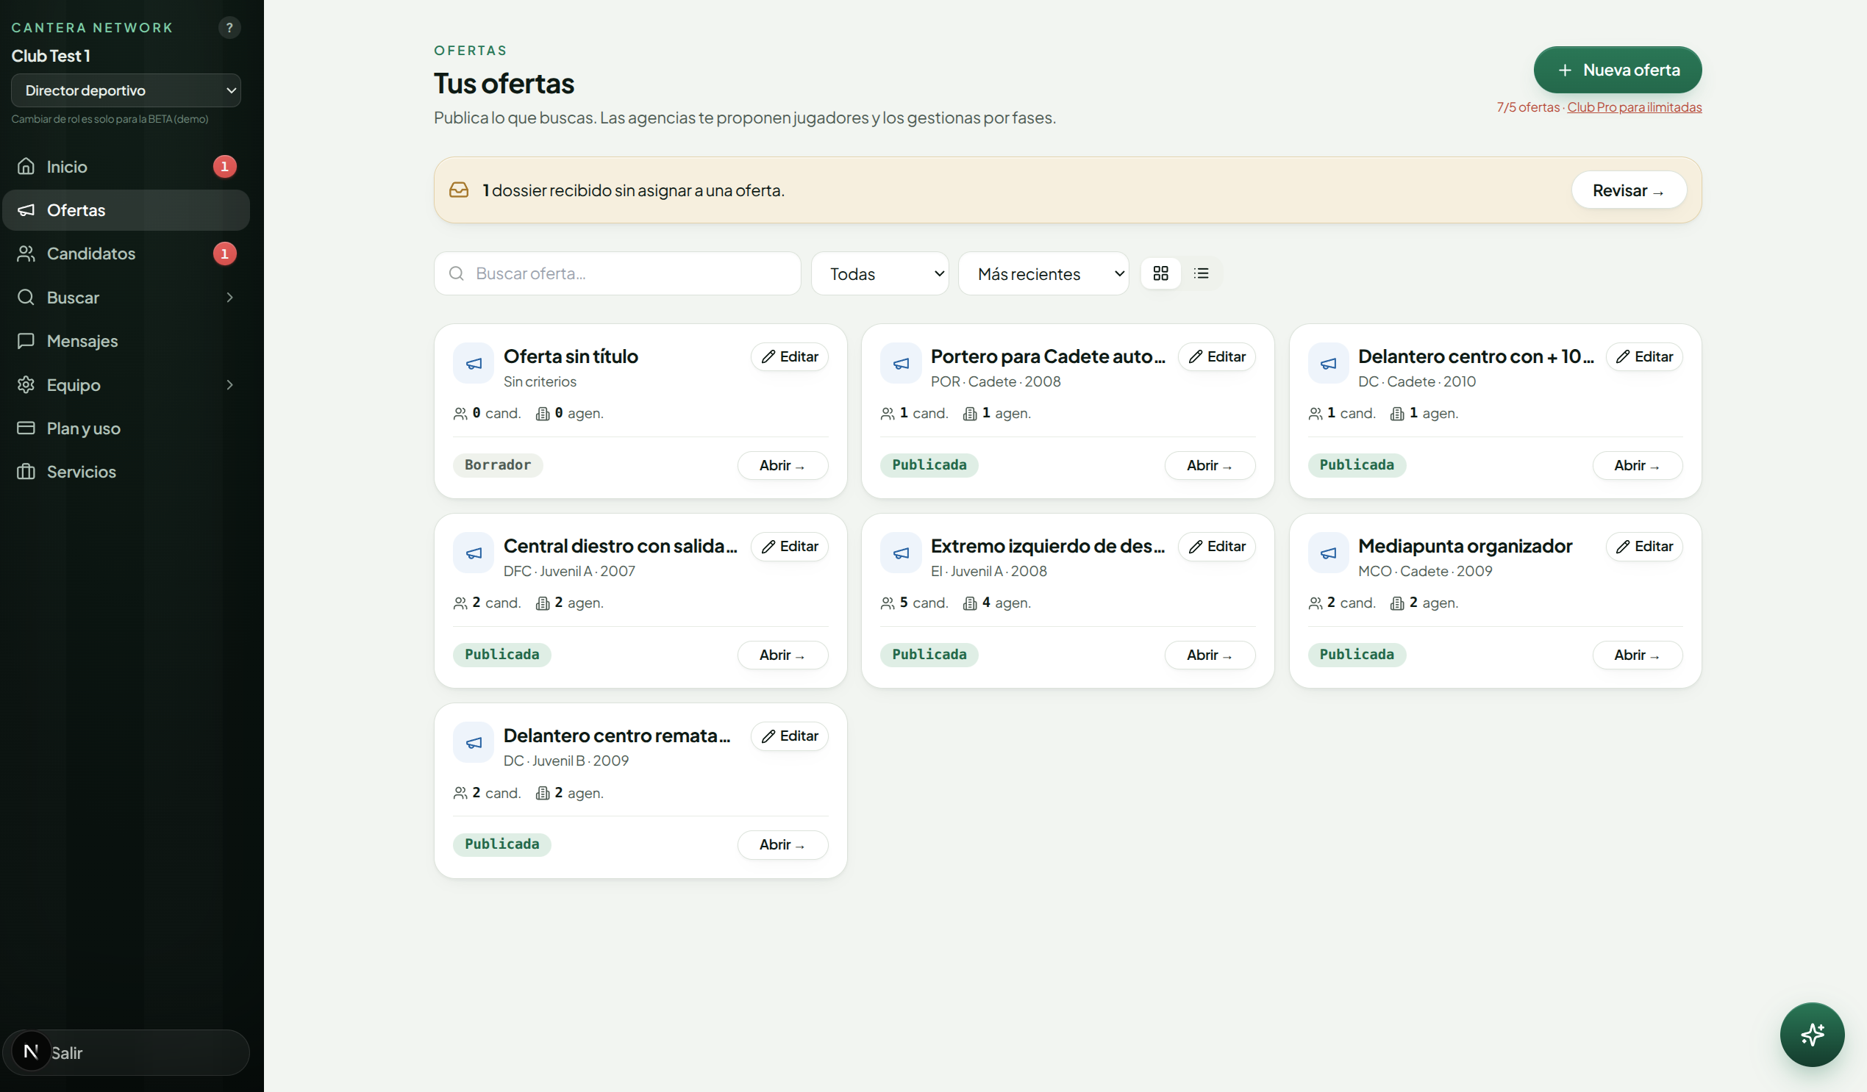Image resolution: width=1867 pixels, height=1092 pixels.
Task: Click the search magnifier icon in Buscar oferta
Action: (457, 273)
